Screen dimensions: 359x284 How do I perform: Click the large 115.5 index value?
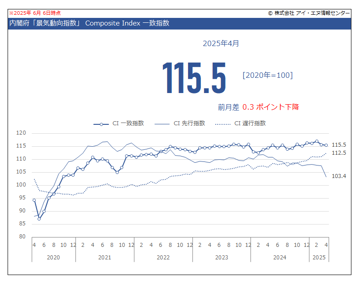(194, 78)
